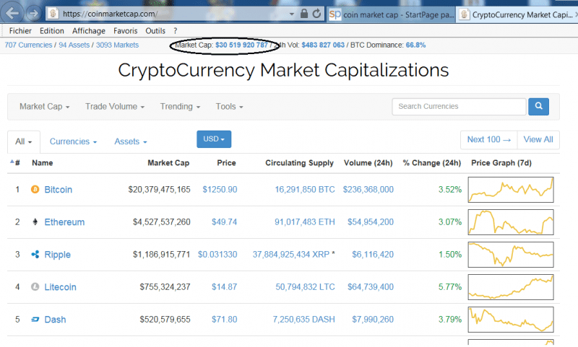This screenshot has width=578, height=347.
Task: Click the Ethereum diamond logo icon
Action: tap(35, 222)
